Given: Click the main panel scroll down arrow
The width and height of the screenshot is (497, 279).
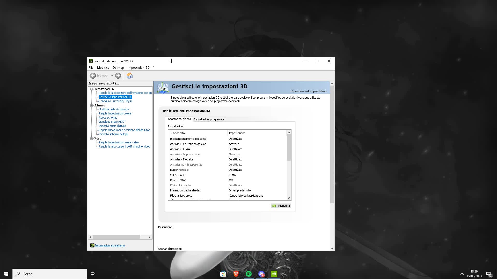Looking at the screenshot, I should pyautogui.click(x=332, y=249).
